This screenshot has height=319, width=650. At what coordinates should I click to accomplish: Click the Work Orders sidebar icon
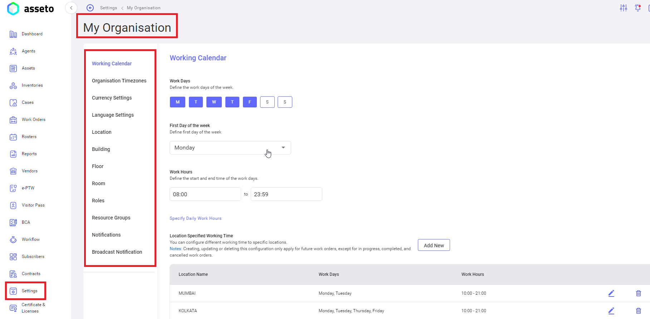pyautogui.click(x=13, y=120)
